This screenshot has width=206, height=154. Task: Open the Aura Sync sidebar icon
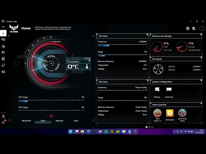coord(3,46)
